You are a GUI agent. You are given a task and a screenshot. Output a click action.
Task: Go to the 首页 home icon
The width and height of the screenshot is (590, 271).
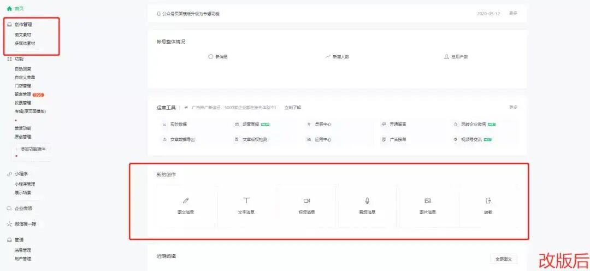(9, 8)
